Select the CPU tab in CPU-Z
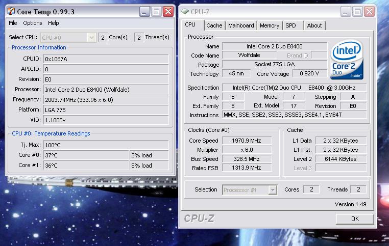389x246 pixels. (x=190, y=25)
